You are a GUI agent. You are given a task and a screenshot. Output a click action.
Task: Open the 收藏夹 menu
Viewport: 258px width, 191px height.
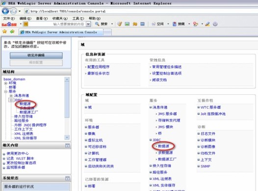point(60,19)
